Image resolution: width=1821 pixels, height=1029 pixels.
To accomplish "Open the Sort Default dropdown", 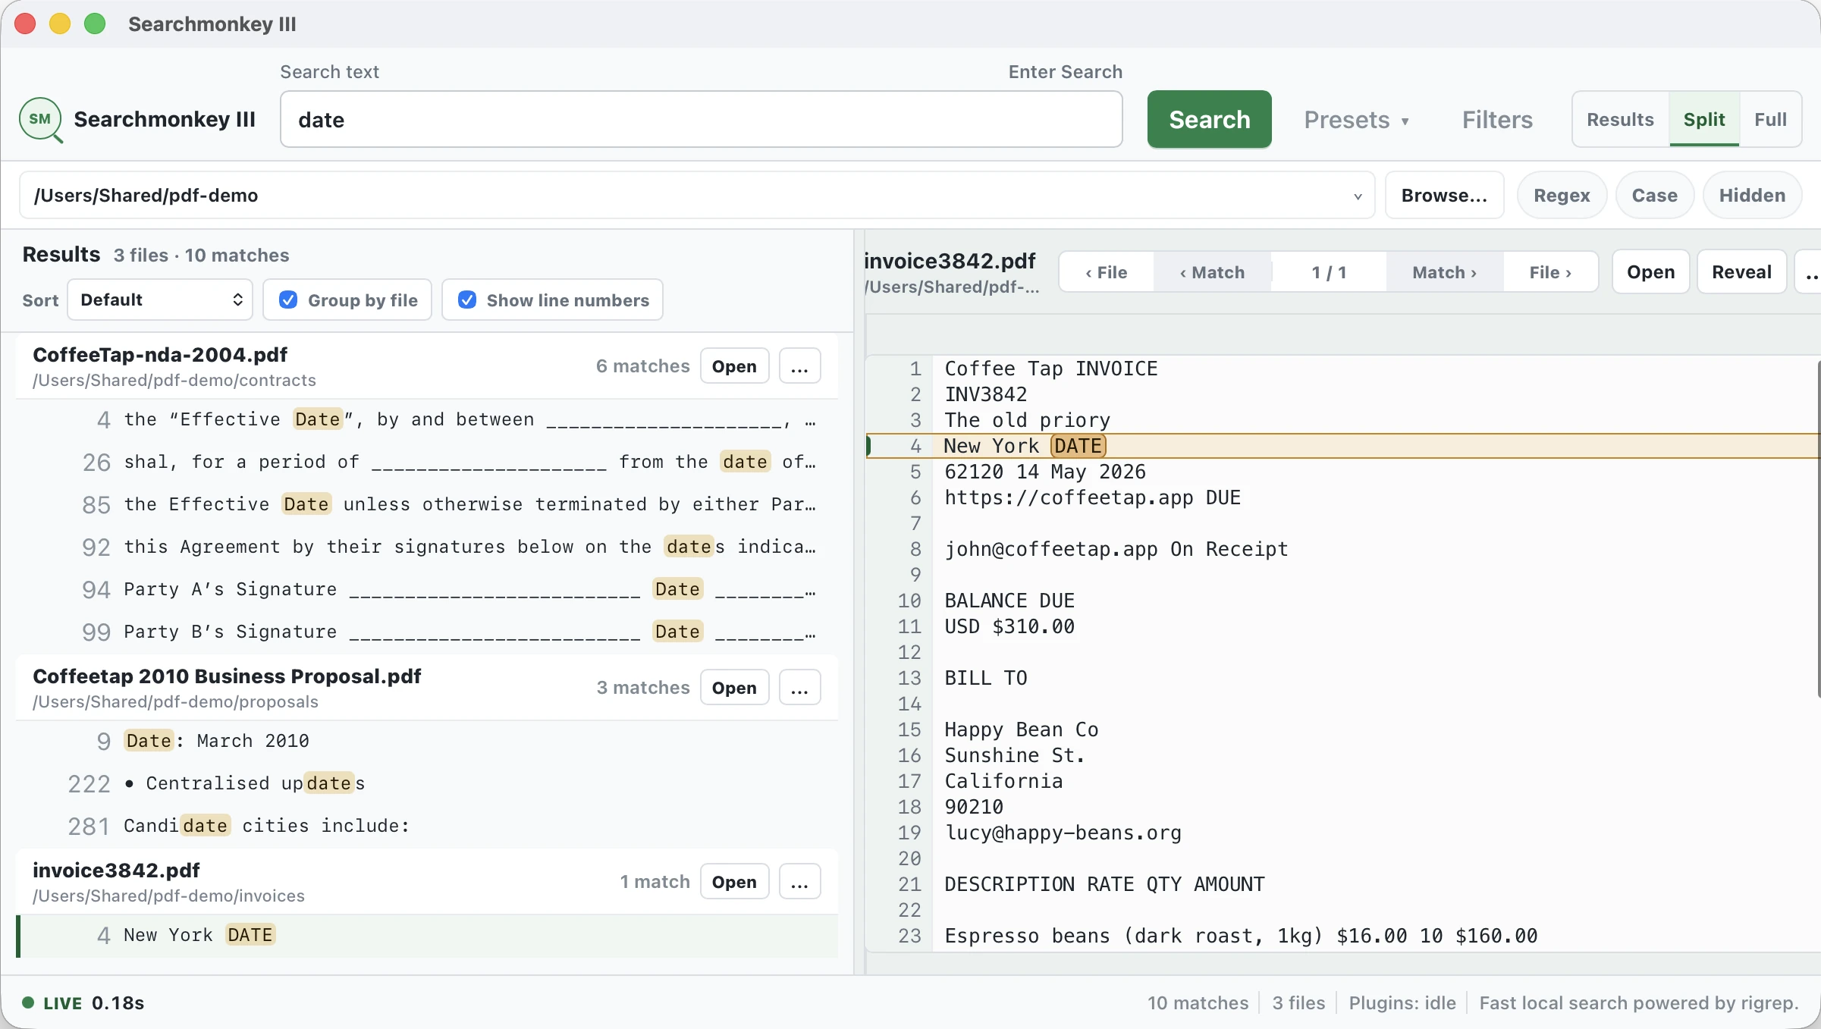I will tap(160, 300).
